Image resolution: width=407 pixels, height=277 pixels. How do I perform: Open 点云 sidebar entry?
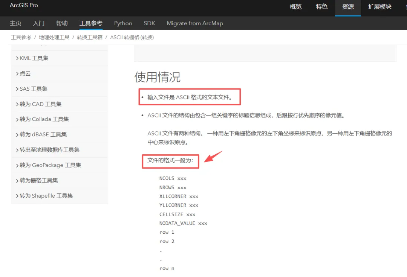click(25, 73)
